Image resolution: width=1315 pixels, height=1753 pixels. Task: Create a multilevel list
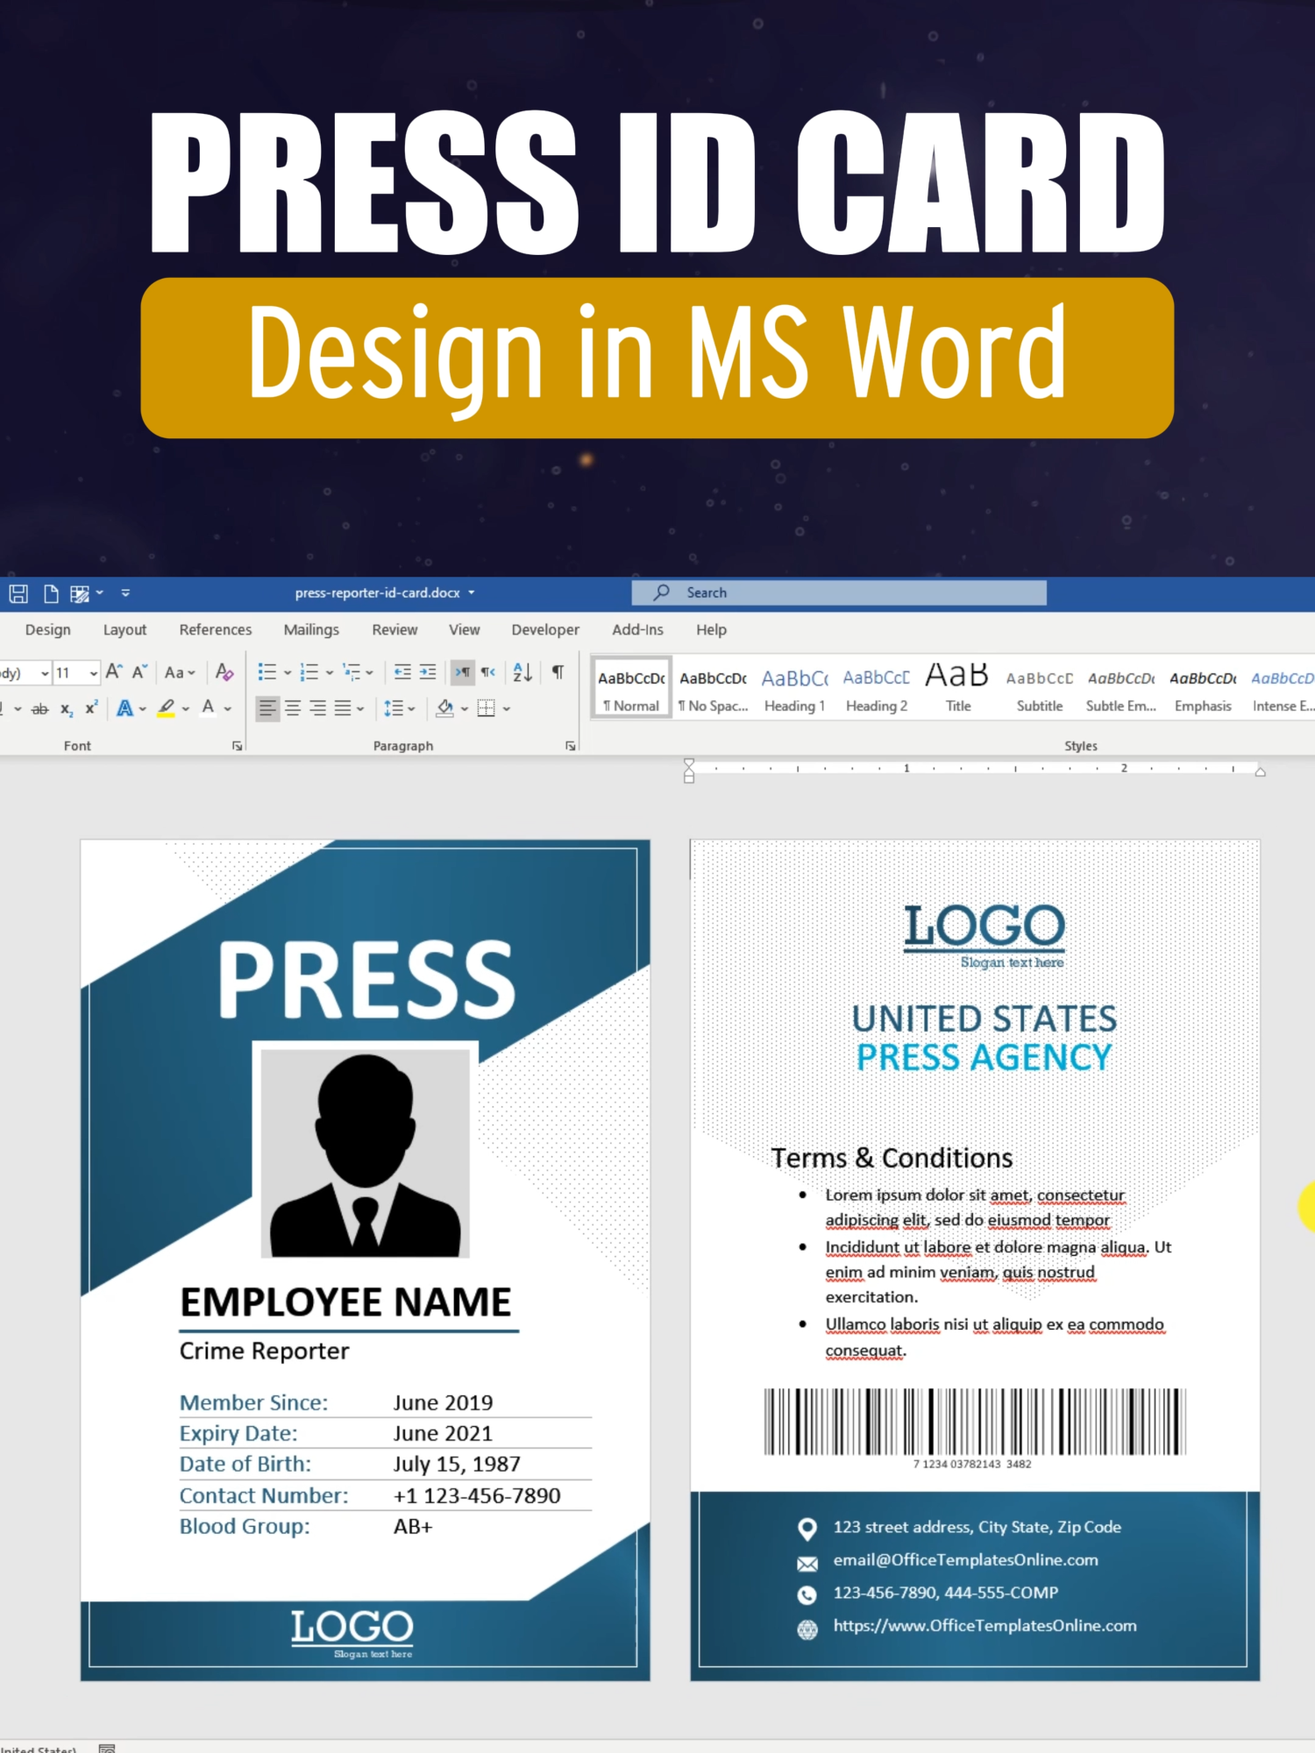click(x=352, y=672)
